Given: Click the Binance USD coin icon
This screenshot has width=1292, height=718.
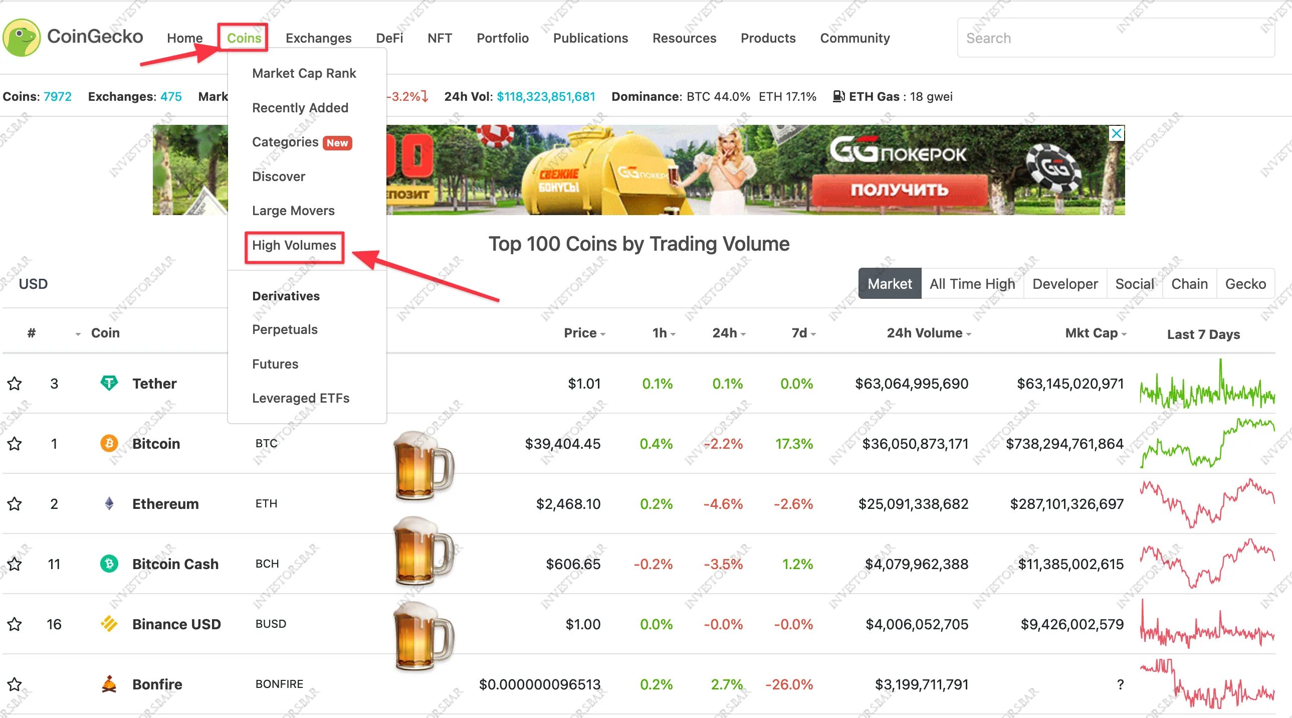Looking at the screenshot, I should 109,624.
